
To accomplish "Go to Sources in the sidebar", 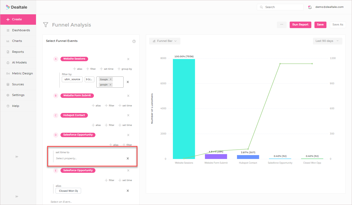I will pyautogui.click(x=18, y=84).
